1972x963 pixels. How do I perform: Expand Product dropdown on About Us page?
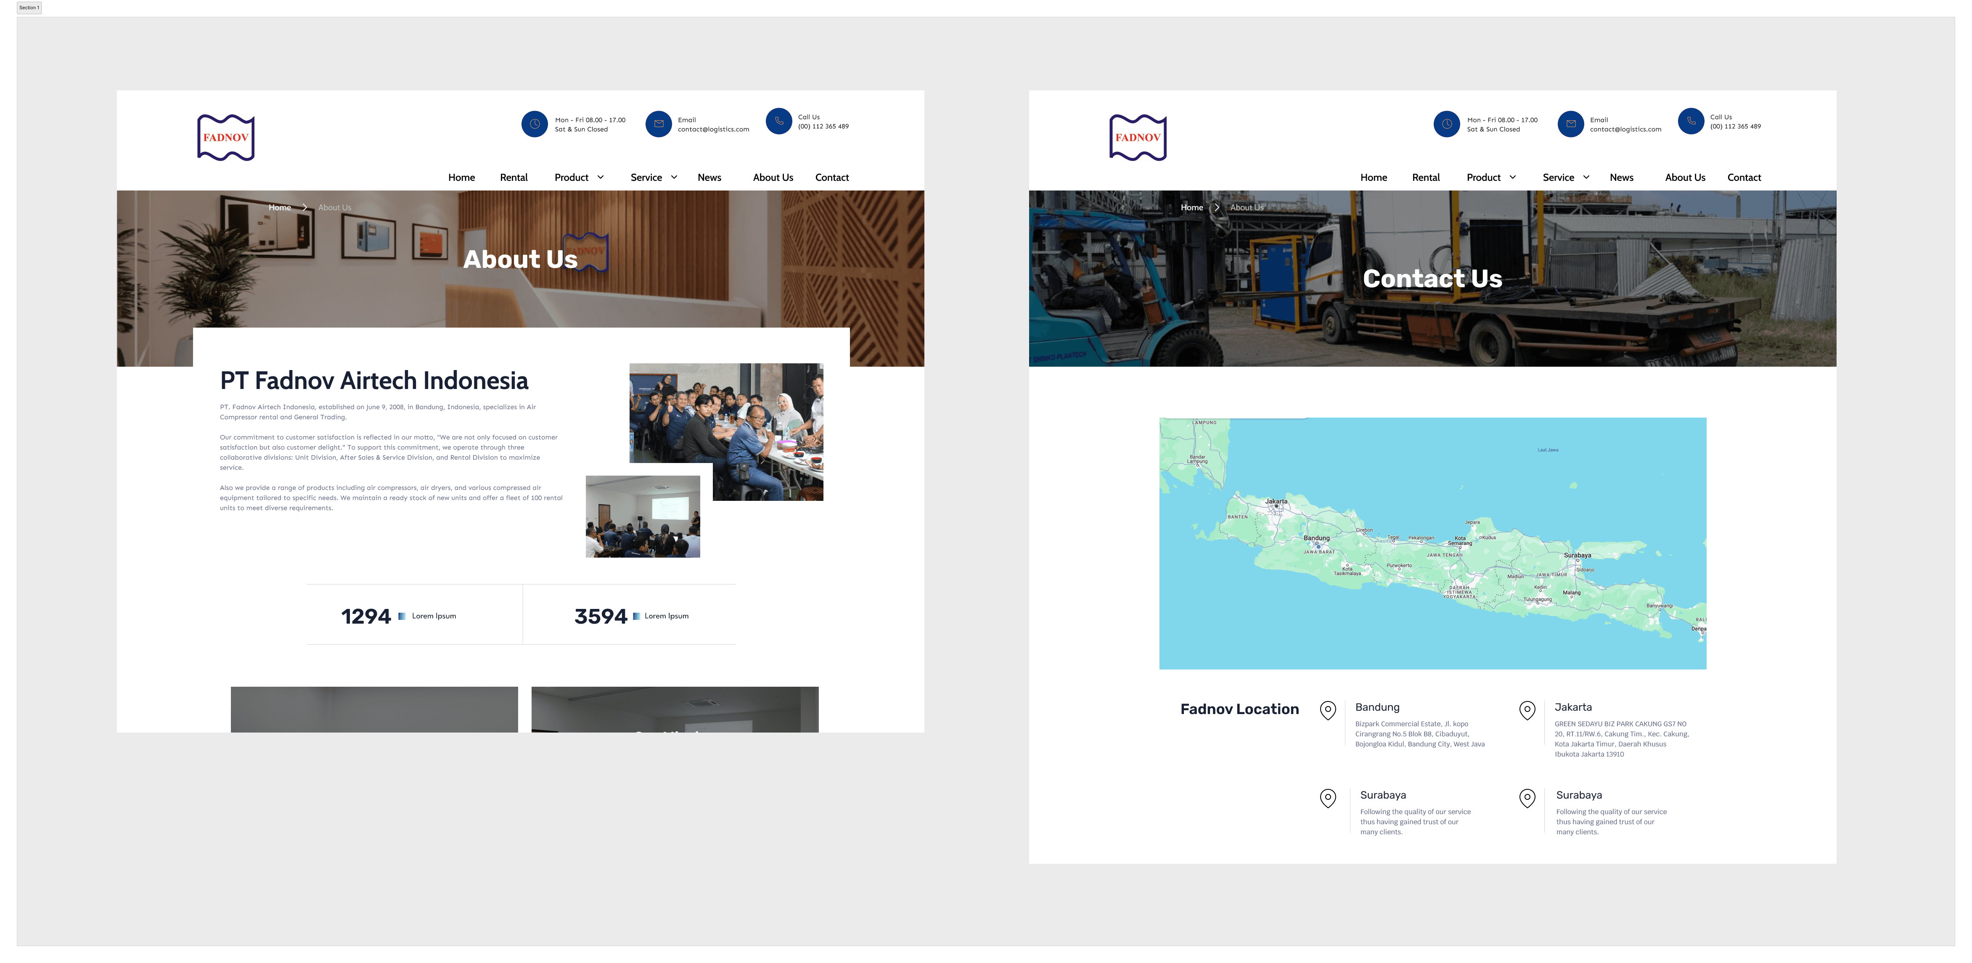600,177
